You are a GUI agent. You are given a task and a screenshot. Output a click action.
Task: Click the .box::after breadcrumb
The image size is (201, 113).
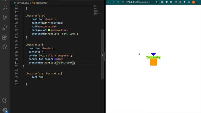(x=41, y=3)
